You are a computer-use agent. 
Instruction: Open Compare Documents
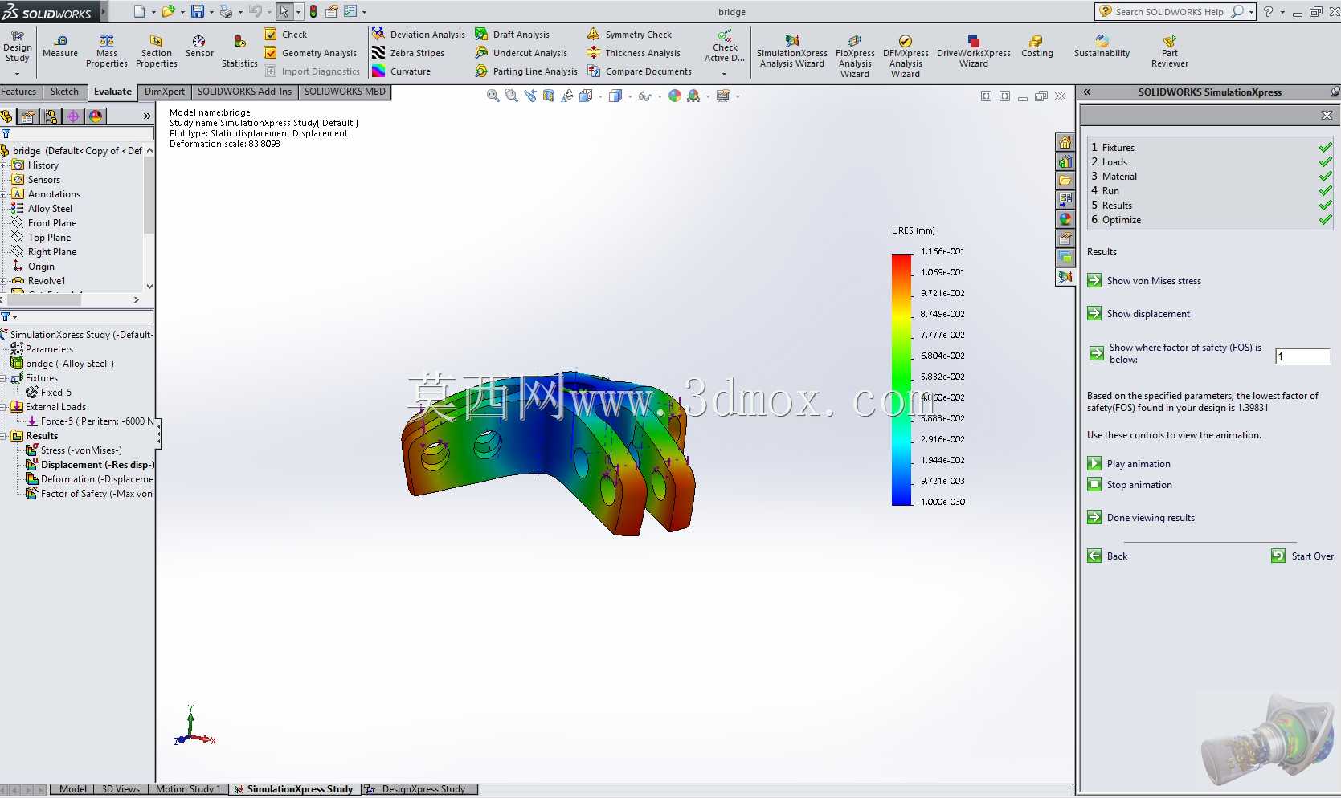(640, 71)
